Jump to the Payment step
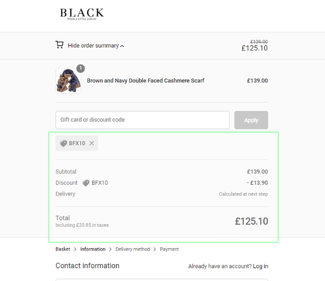 (169, 249)
